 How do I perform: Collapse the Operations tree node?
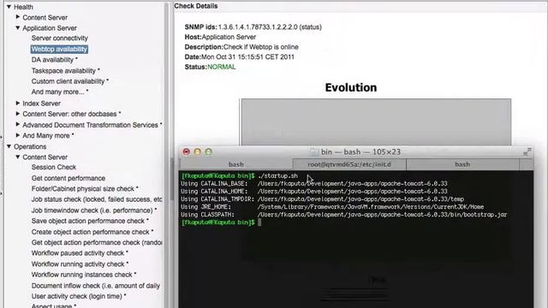[9, 146]
